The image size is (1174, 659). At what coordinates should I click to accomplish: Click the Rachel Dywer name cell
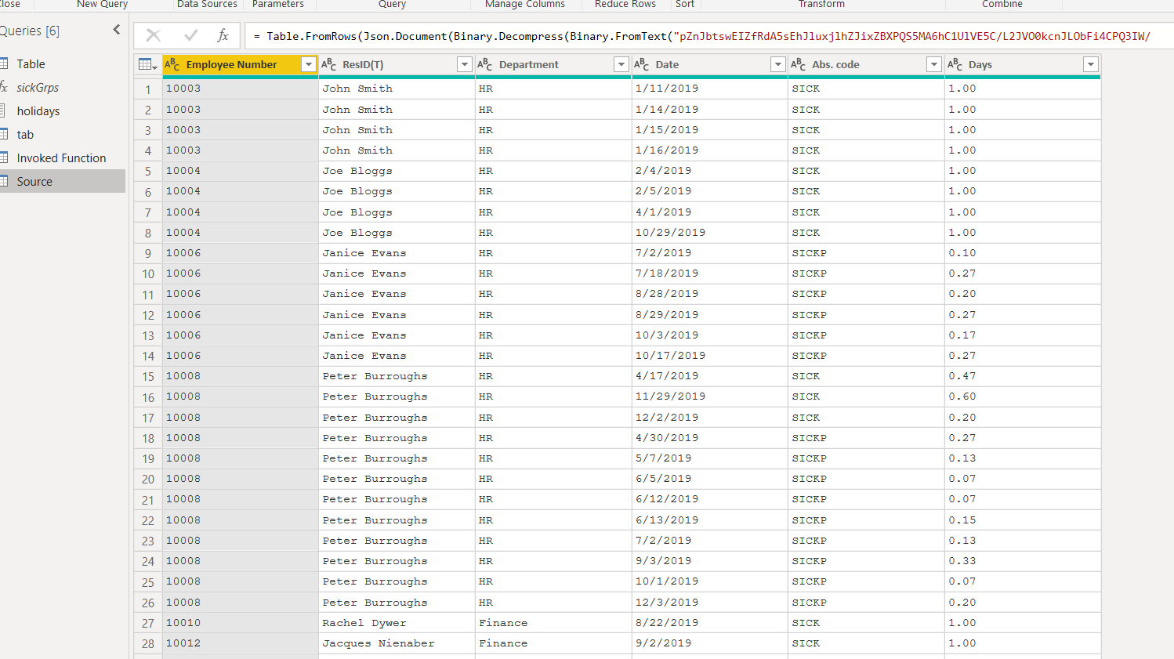(397, 623)
